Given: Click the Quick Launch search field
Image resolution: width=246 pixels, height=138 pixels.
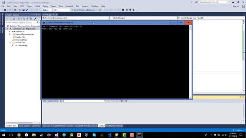Looking at the screenshot, I should 213,2.
